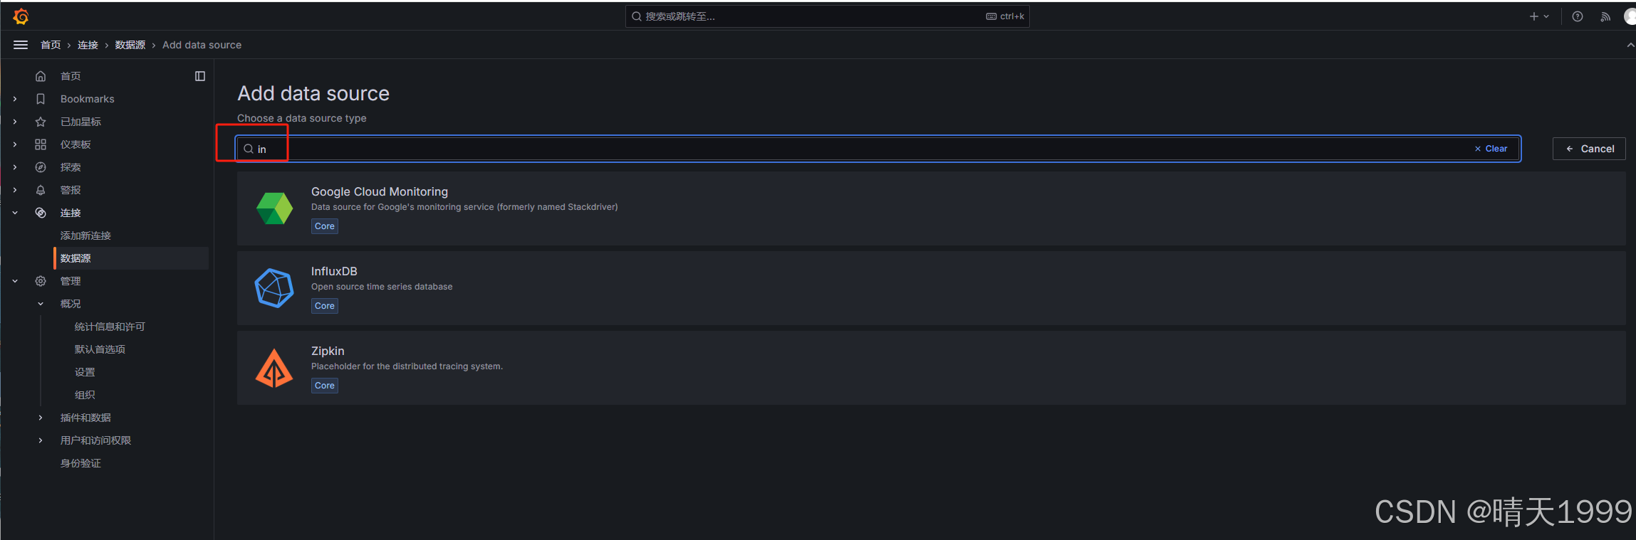
Task: Click the InfluxDB logo icon
Action: coord(274,288)
